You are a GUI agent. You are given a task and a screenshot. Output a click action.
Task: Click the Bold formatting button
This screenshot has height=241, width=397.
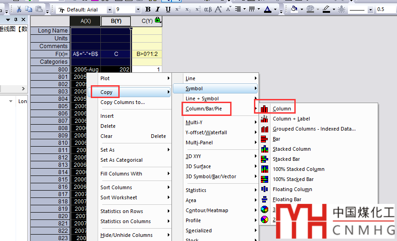148,10
